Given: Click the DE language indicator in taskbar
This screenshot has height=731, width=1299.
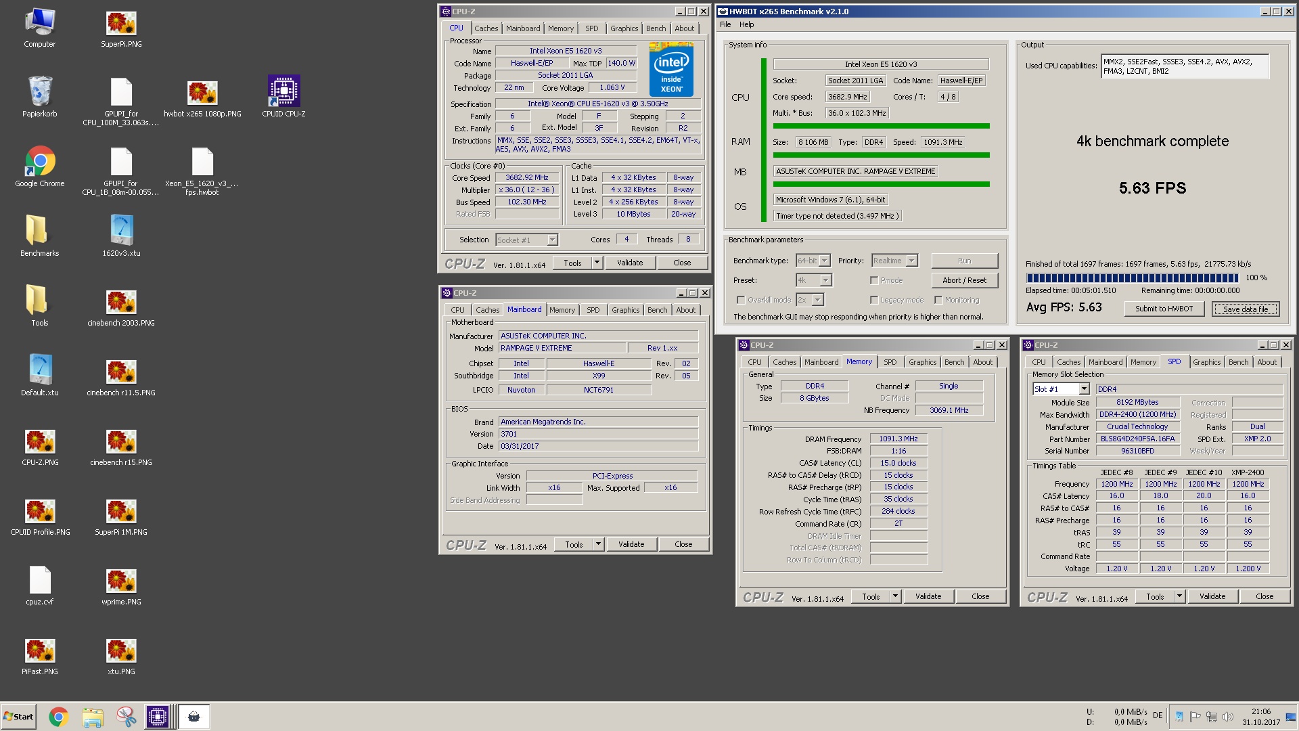Looking at the screenshot, I should pos(1158,715).
